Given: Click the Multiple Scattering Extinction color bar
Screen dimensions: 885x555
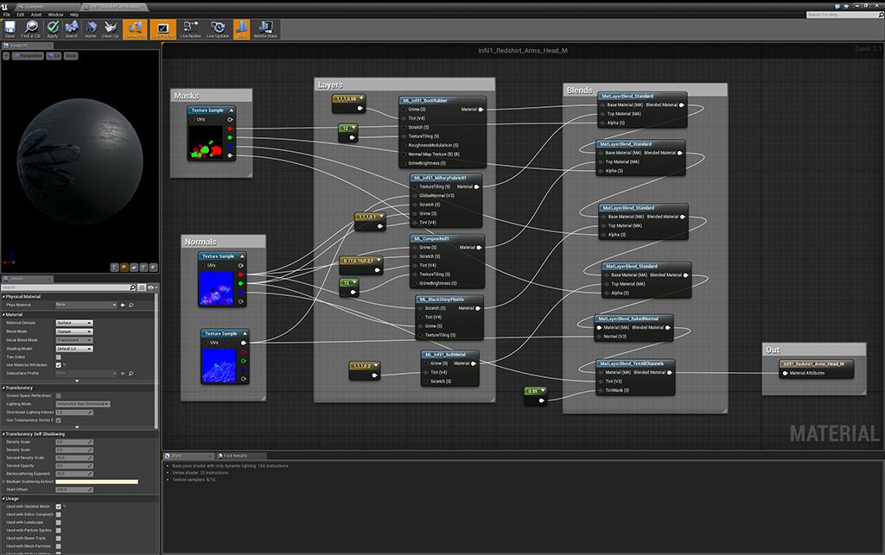Looking at the screenshot, I should [98, 480].
